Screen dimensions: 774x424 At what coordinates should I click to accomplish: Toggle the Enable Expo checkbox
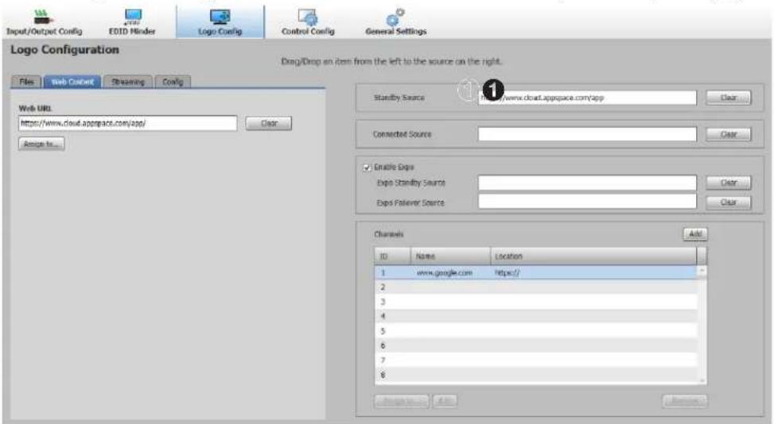pyautogui.click(x=367, y=168)
